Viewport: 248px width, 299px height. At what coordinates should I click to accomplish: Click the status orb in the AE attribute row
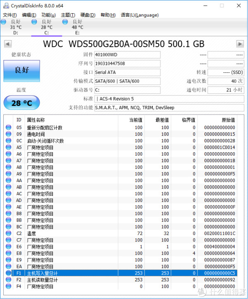coord(8,207)
